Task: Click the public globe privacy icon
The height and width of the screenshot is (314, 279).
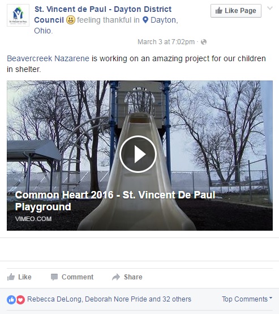Action: pos(204,42)
